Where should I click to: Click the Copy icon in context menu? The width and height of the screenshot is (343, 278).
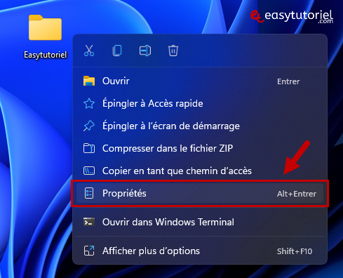(x=117, y=51)
